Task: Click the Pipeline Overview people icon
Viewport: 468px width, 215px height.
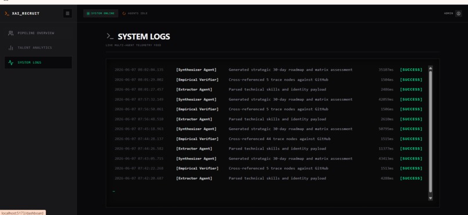Action: tap(11, 33)
